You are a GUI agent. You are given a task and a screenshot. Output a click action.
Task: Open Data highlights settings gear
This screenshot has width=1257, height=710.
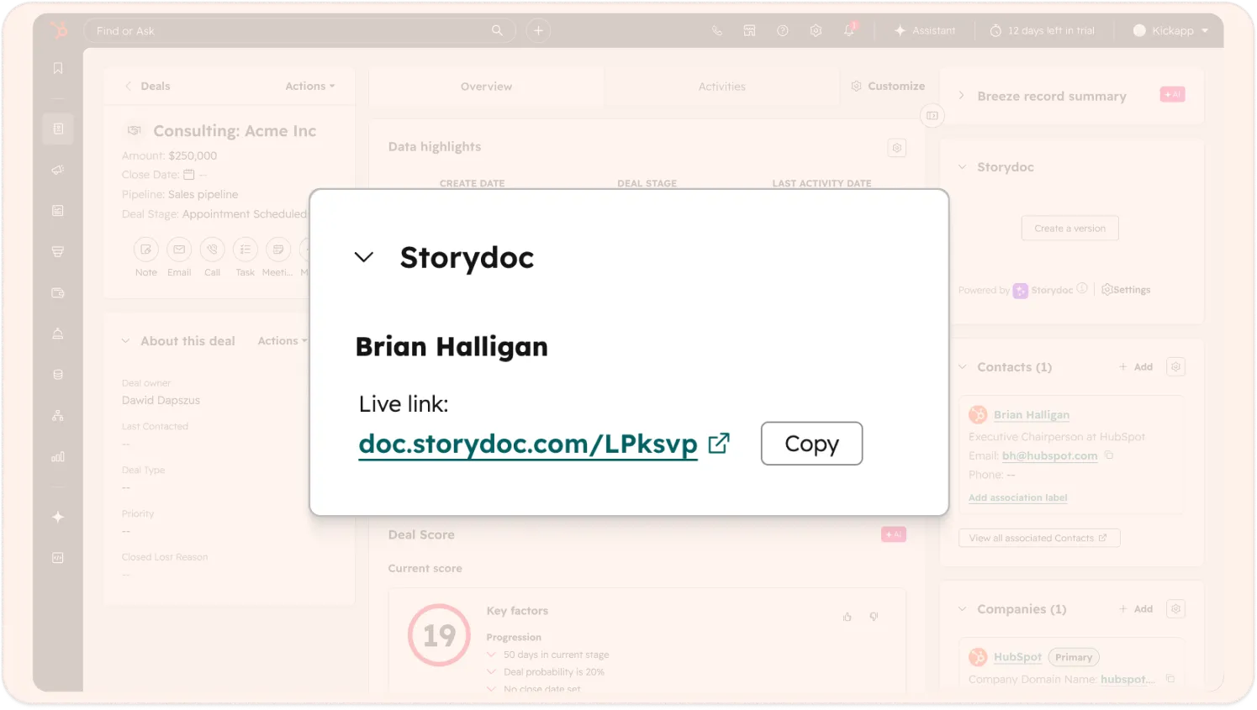coord(897,148)
